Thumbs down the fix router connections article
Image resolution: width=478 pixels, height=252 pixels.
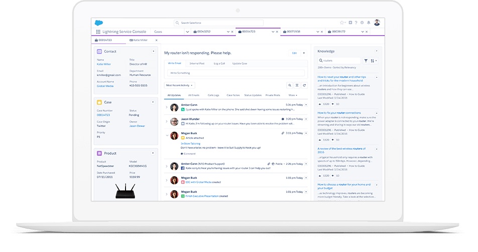(x=332, y=140)
